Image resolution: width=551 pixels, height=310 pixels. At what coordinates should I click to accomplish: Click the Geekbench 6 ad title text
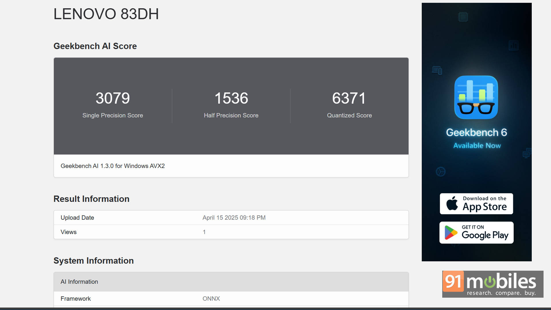[476, 132]
